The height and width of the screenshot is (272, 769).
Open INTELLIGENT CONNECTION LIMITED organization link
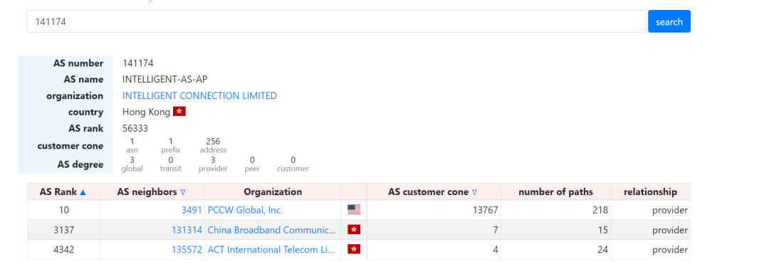coord(199,95)
